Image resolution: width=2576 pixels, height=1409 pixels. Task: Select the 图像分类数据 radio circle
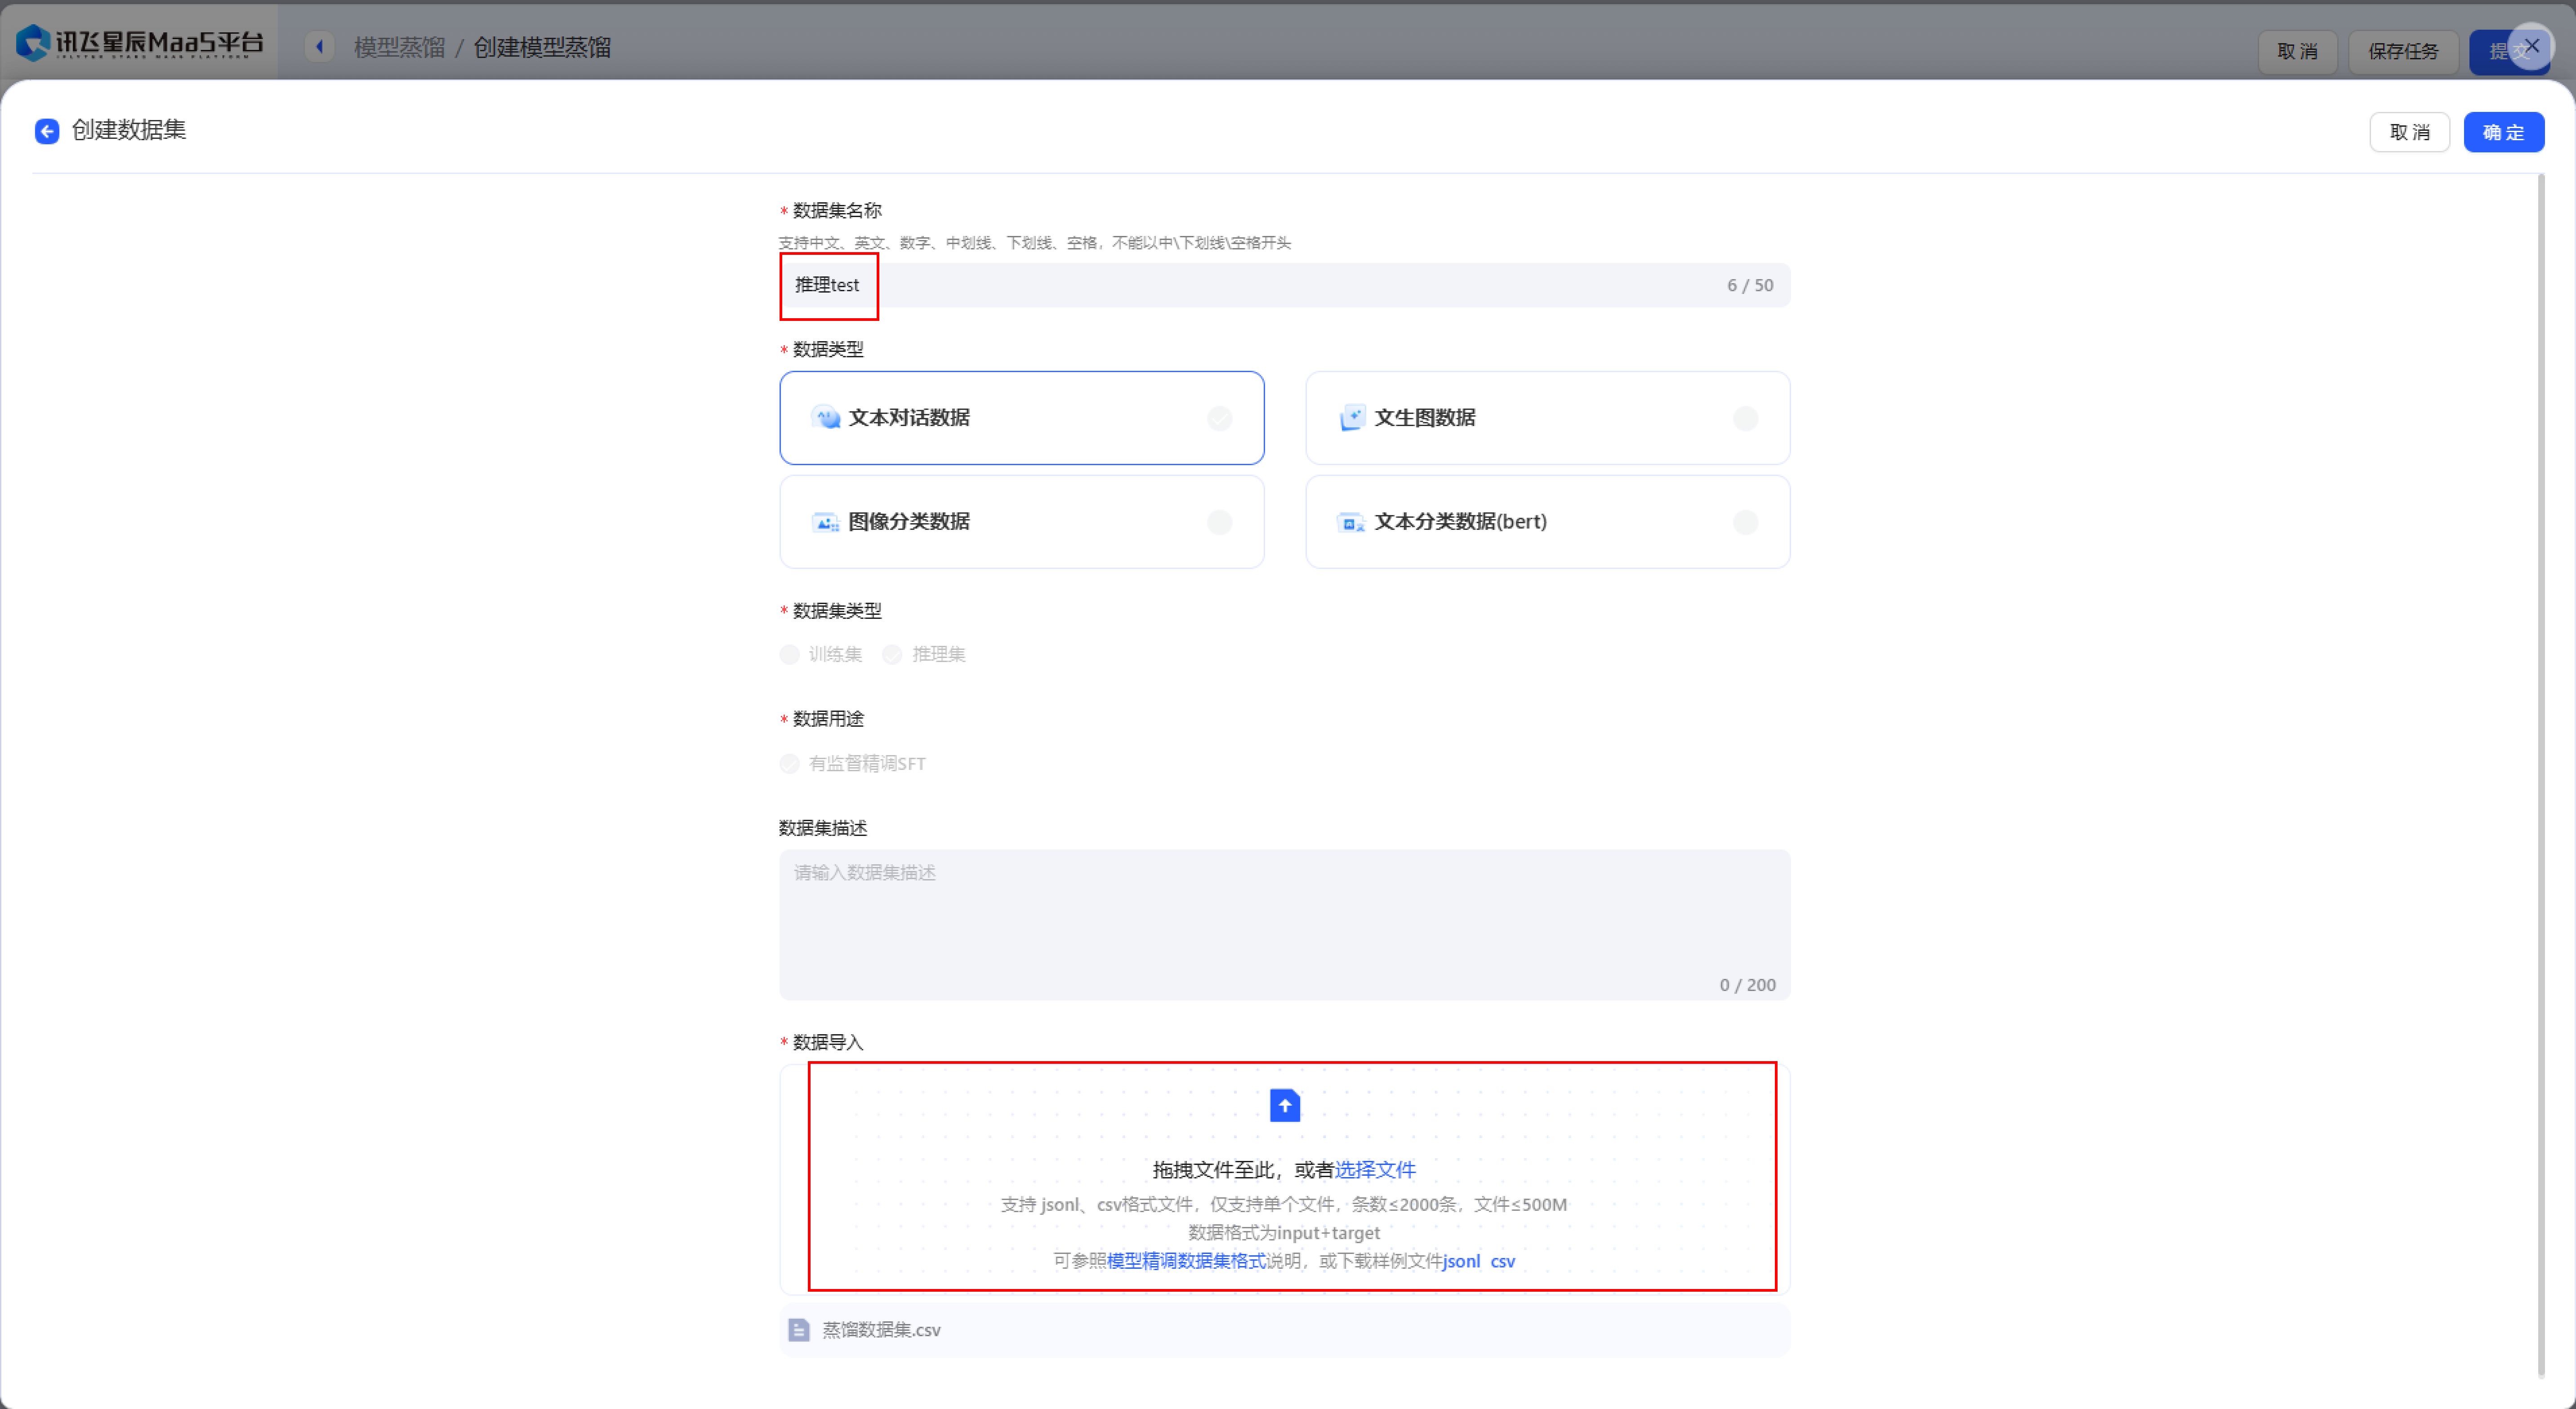click(1219, 522)
